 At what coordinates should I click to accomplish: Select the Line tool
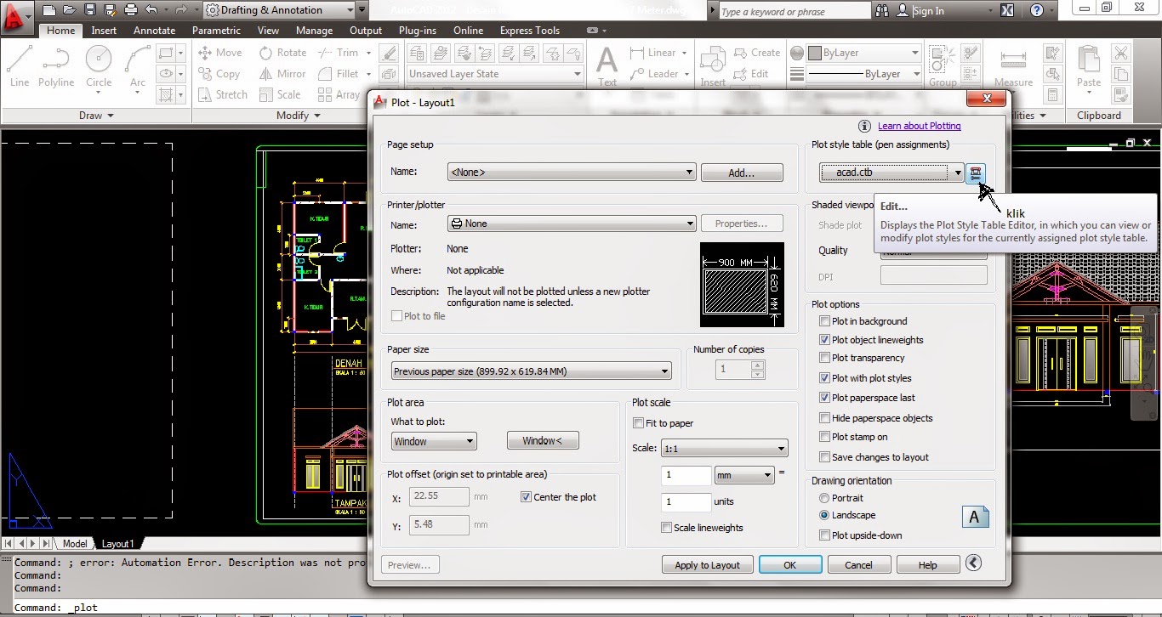point(17,59)
